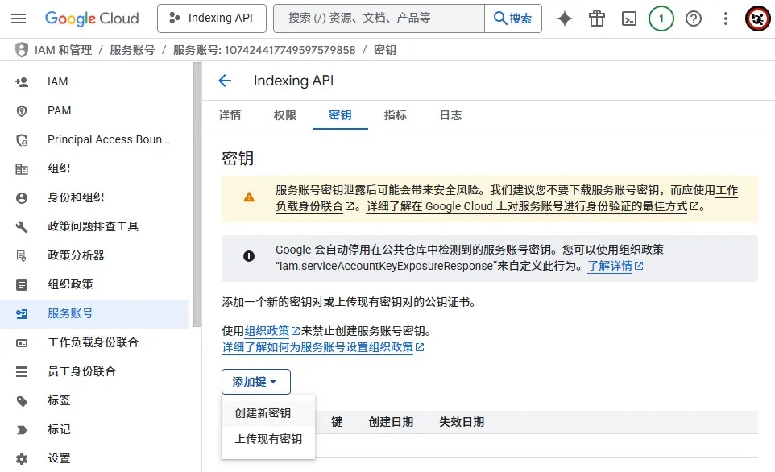Click the service account ID breadcrumb

(264, 50)
